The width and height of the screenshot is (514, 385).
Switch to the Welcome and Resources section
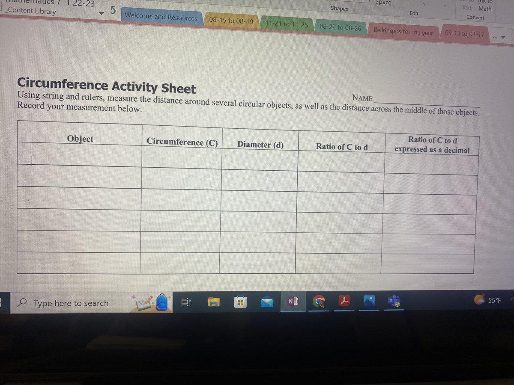click(x=161, y=17)
